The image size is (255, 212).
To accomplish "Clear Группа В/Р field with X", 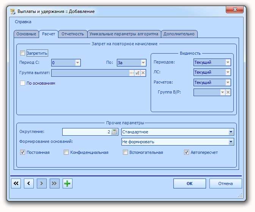I will click(228, 92).
